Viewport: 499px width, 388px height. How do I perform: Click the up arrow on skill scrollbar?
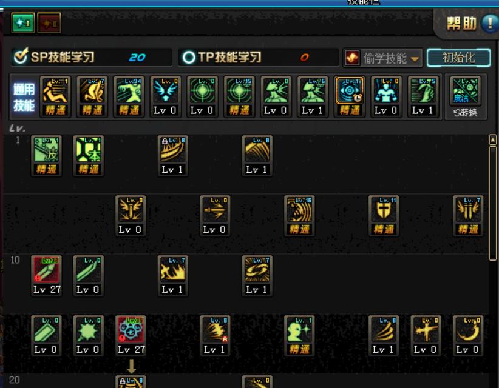[492, 139]
